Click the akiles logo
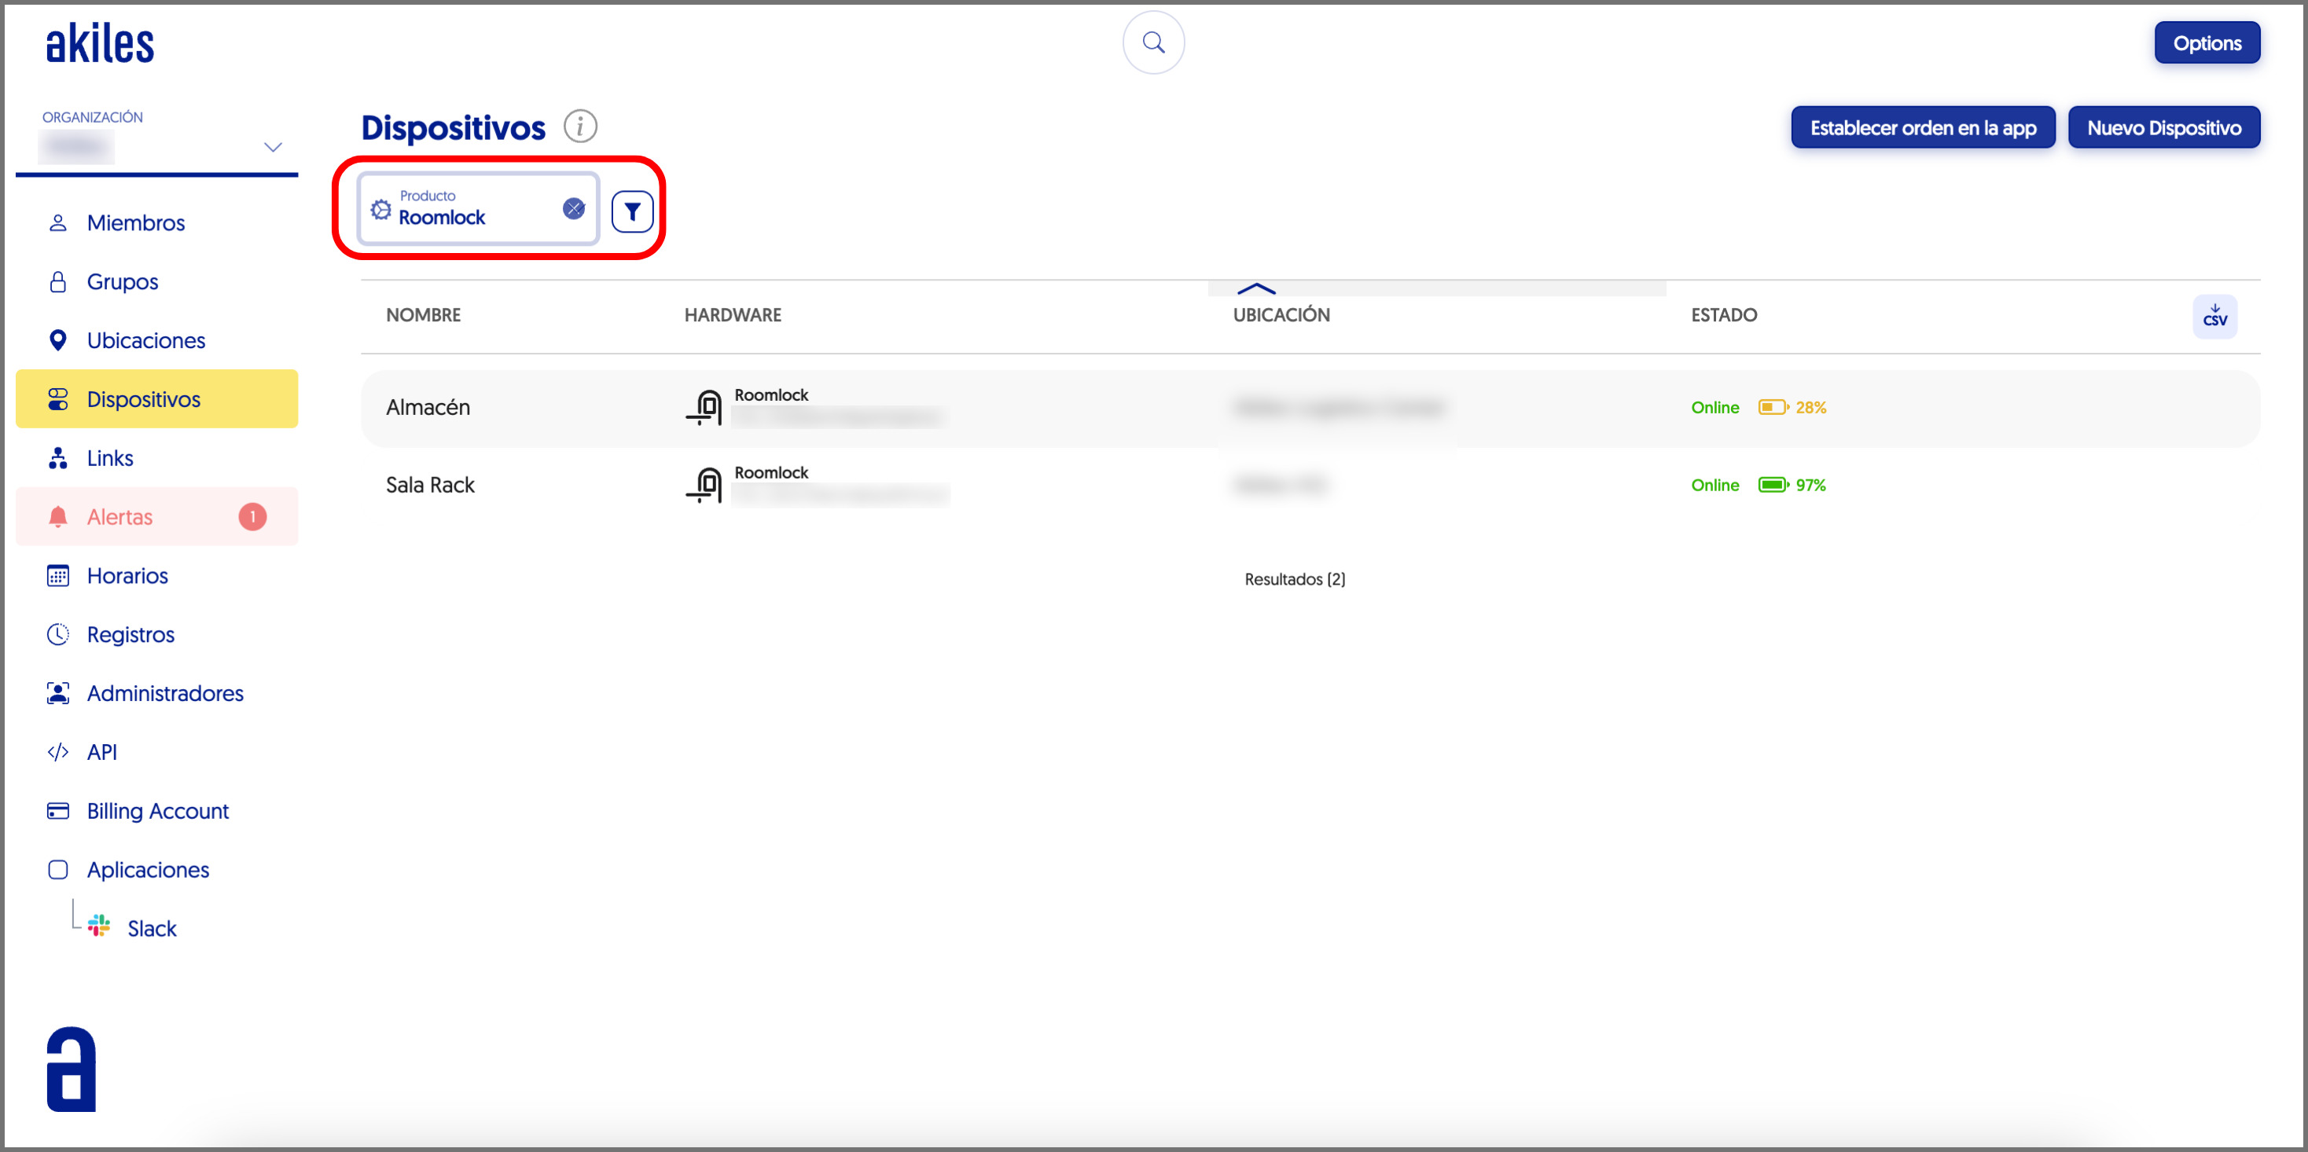This screenshot has width=2308, height=1152. 100,44
